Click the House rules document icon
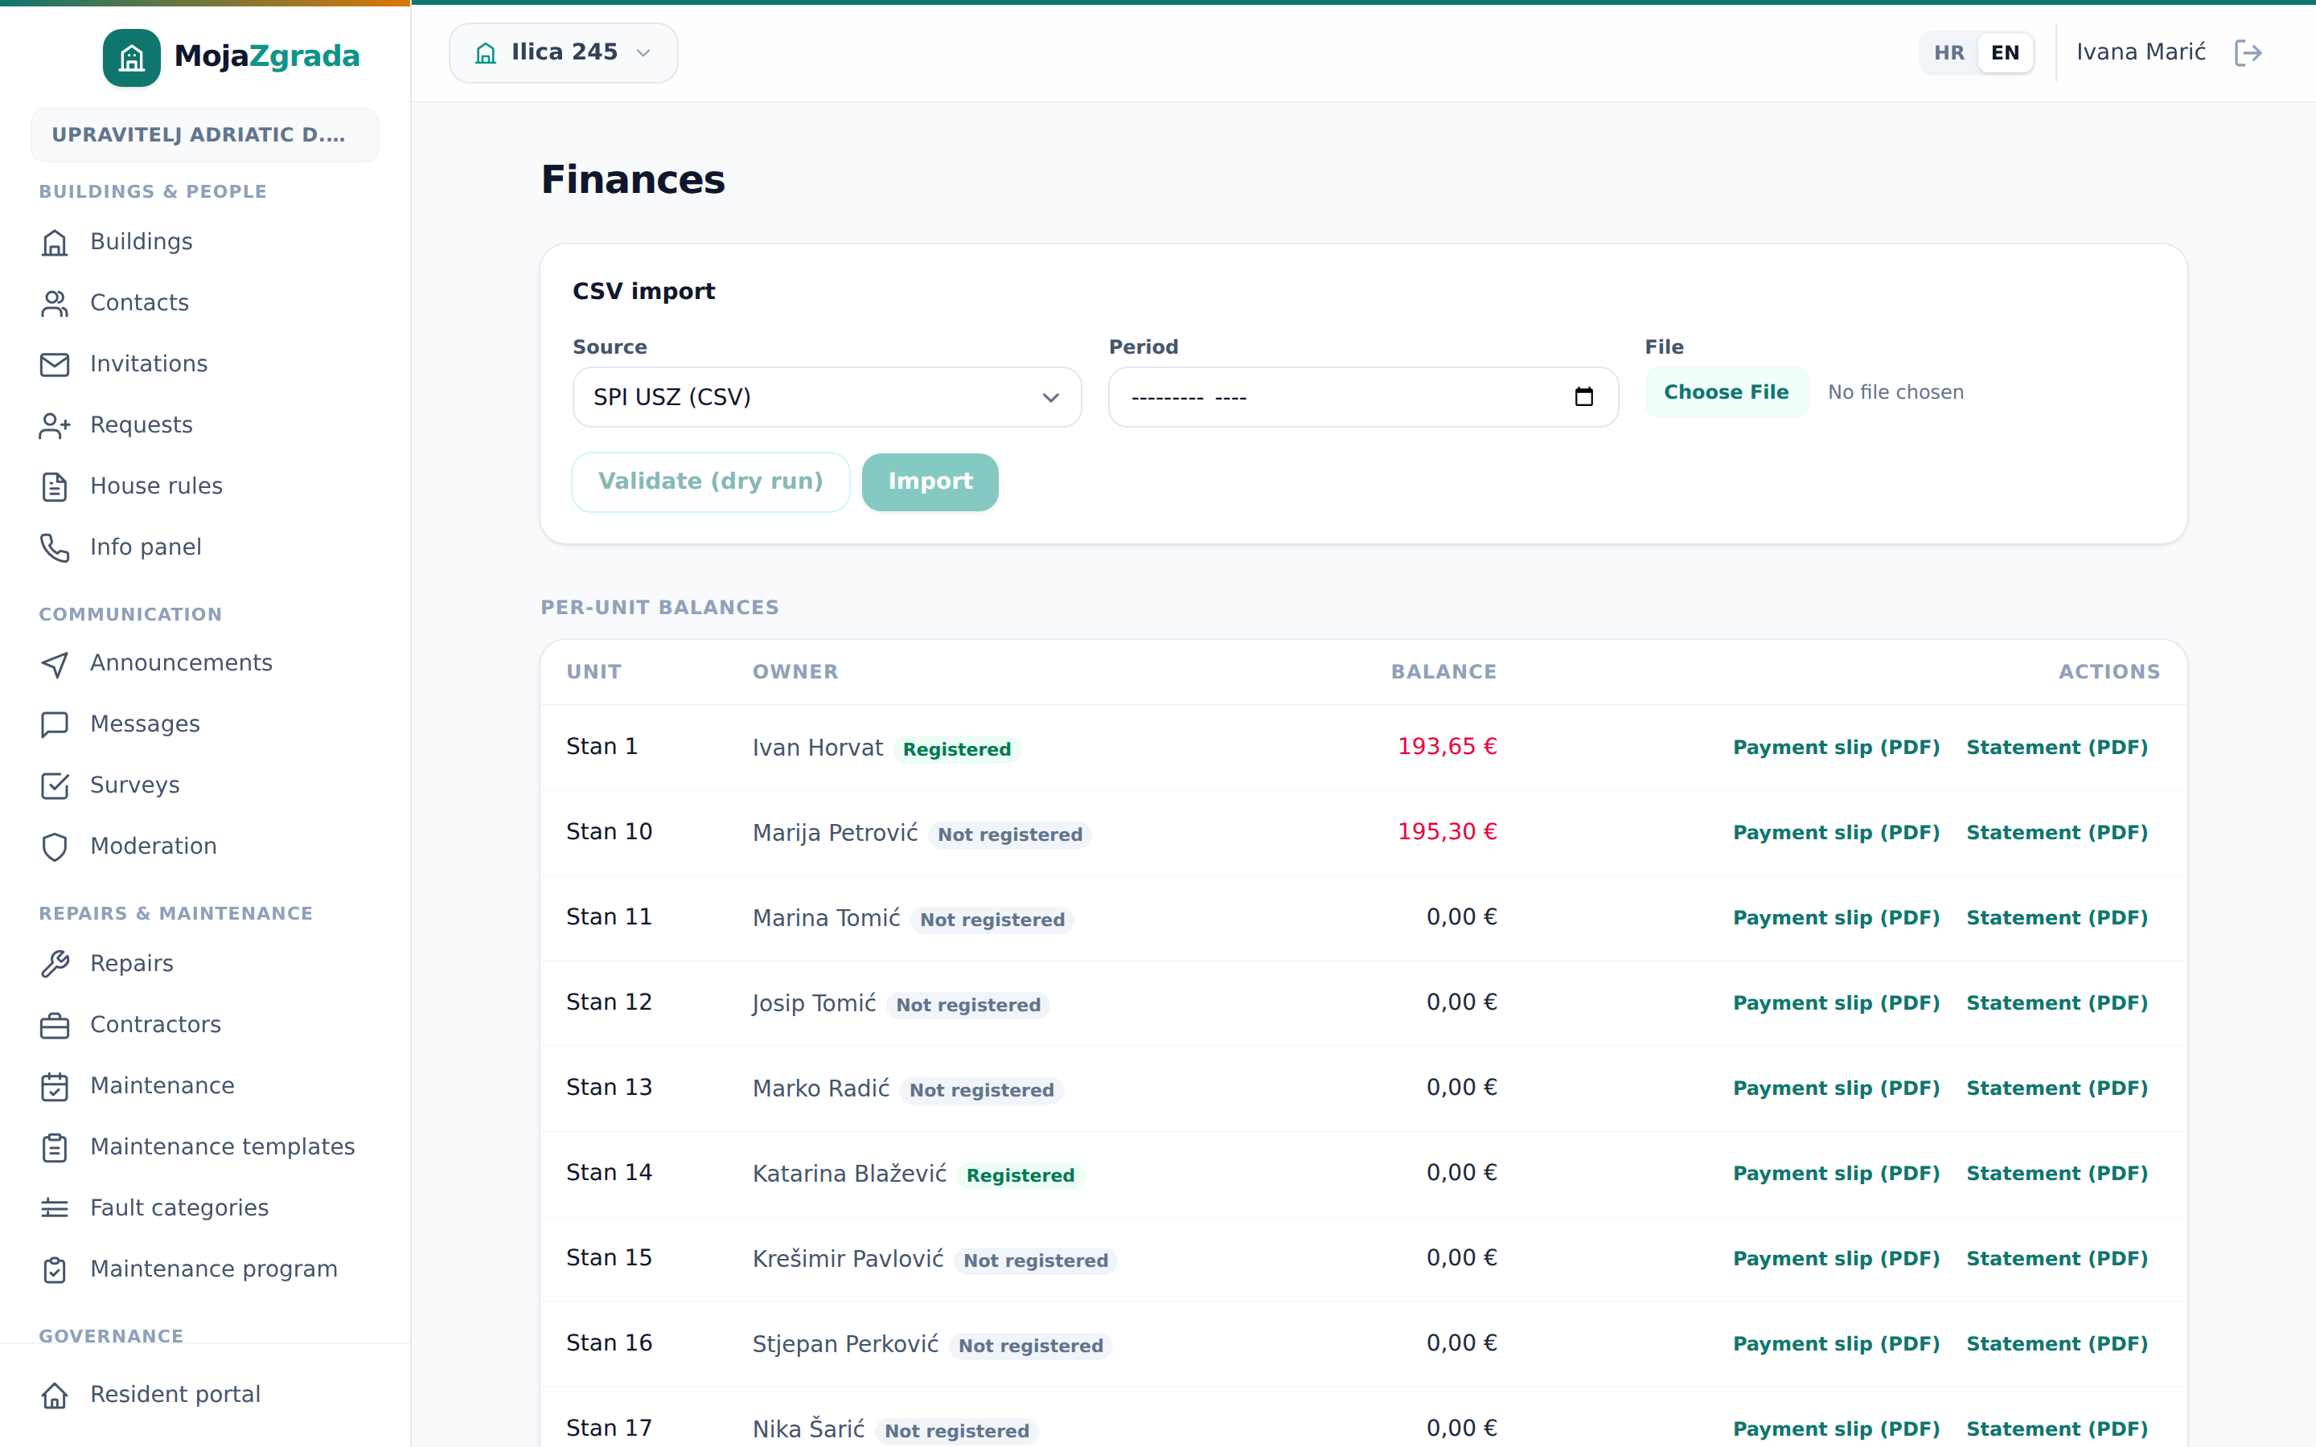2316x1447 pixels. pyautogui.click(x=55, y=487)
